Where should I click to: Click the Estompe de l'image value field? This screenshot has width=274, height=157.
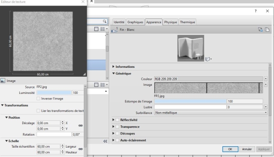coord(245,101)
